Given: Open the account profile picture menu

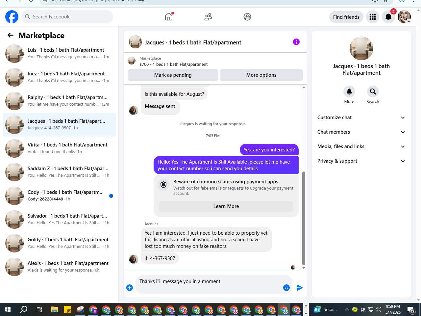Looking at the screenshot, I should coord(404,17).
